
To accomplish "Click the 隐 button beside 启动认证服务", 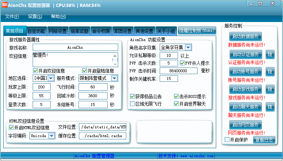I will (270, 54).
